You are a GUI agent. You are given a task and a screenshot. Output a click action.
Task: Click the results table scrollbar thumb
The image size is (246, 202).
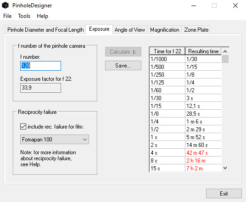[x=225, y=59]
